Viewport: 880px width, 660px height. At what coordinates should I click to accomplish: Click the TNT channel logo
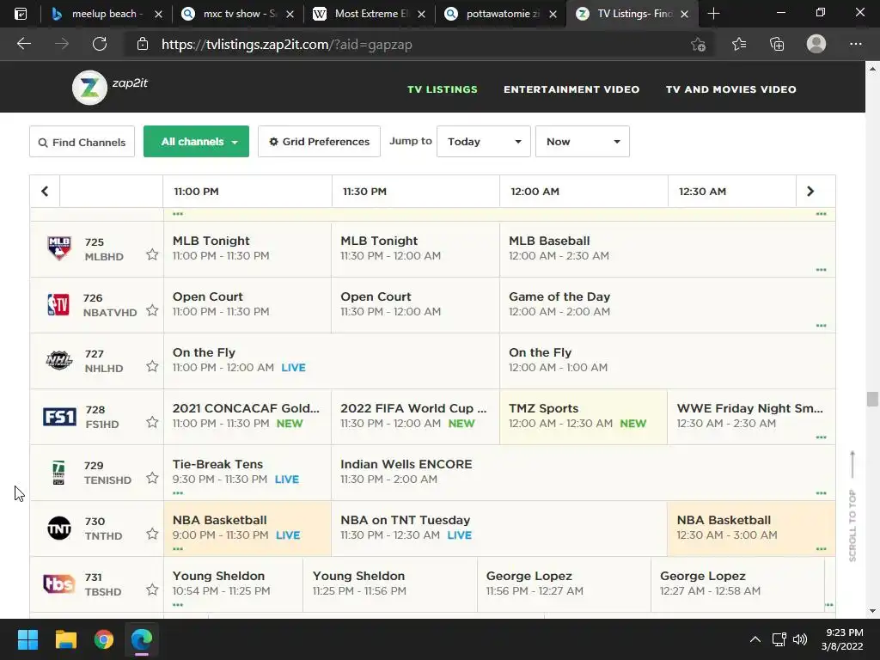(x=59, y=529)
